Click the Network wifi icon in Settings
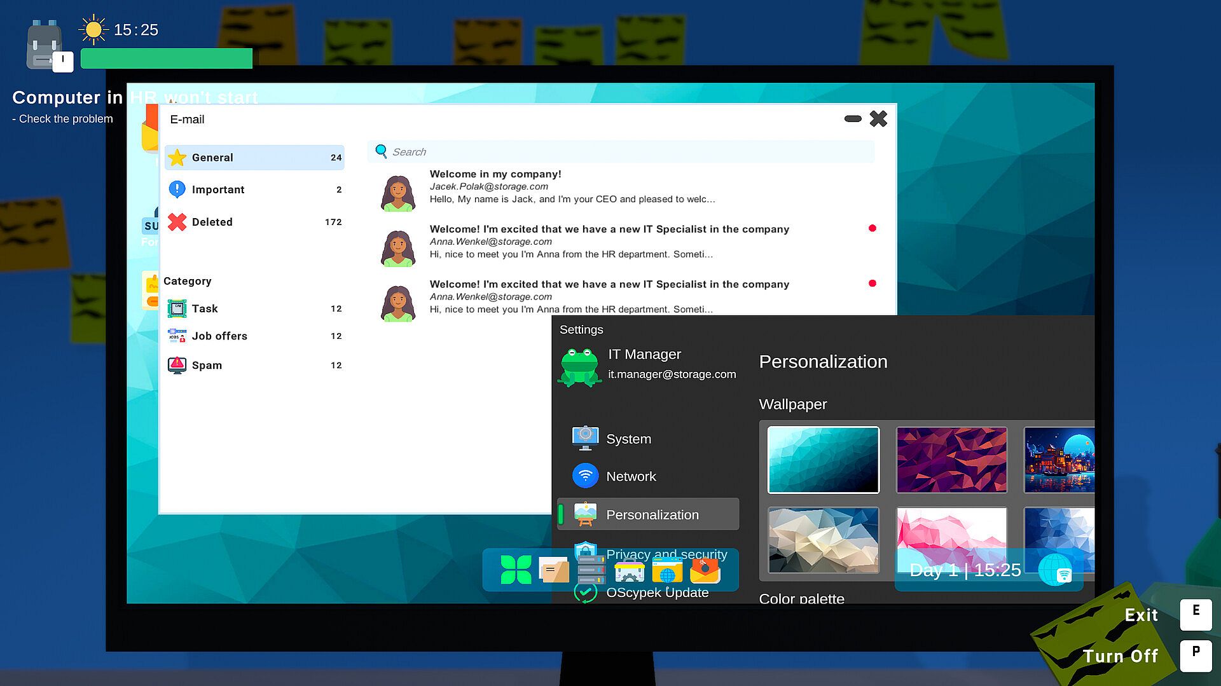The height and width of the screenshot is (686, 1221). (x=585, y=476)
